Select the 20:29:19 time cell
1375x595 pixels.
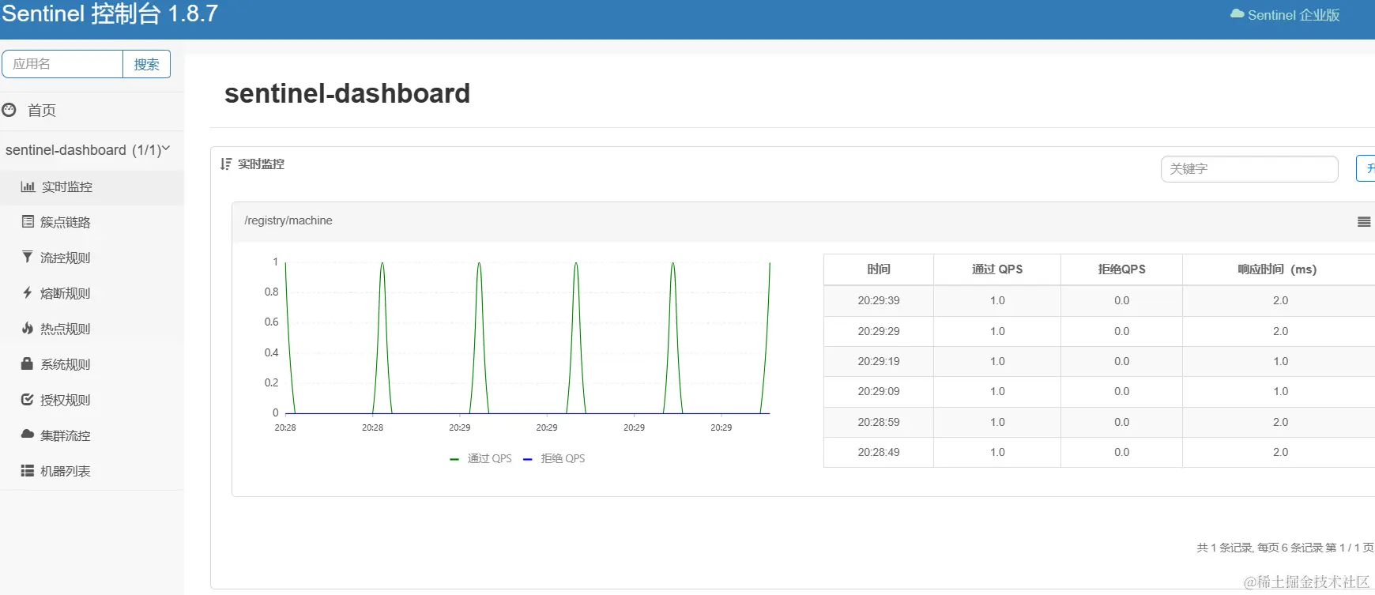tap(879, 361)
